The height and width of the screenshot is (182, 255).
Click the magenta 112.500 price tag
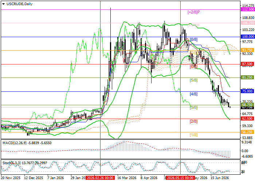(x=248, y=9)
